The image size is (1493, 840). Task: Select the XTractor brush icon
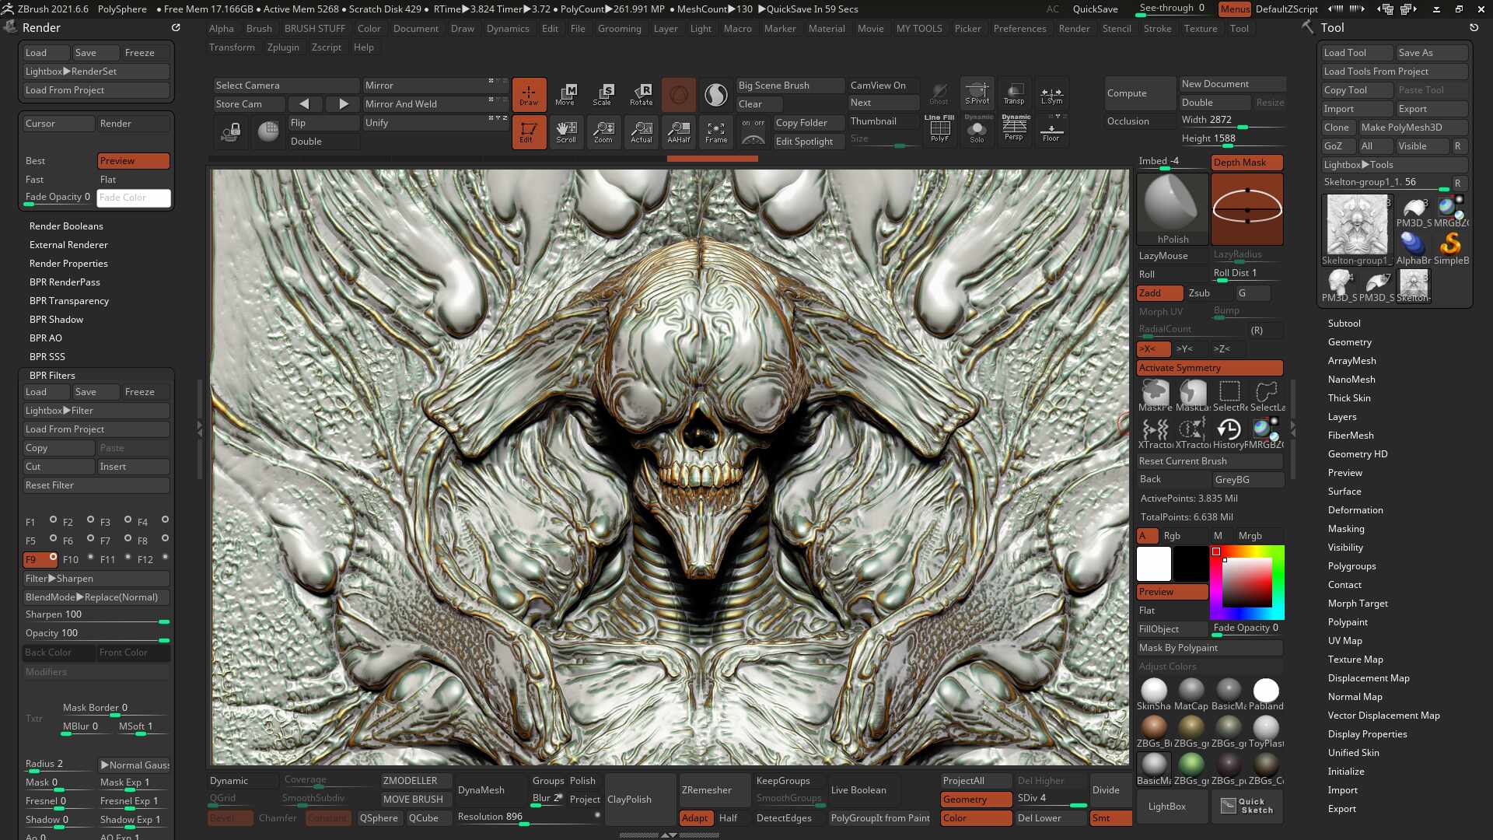pos(1156,432)
